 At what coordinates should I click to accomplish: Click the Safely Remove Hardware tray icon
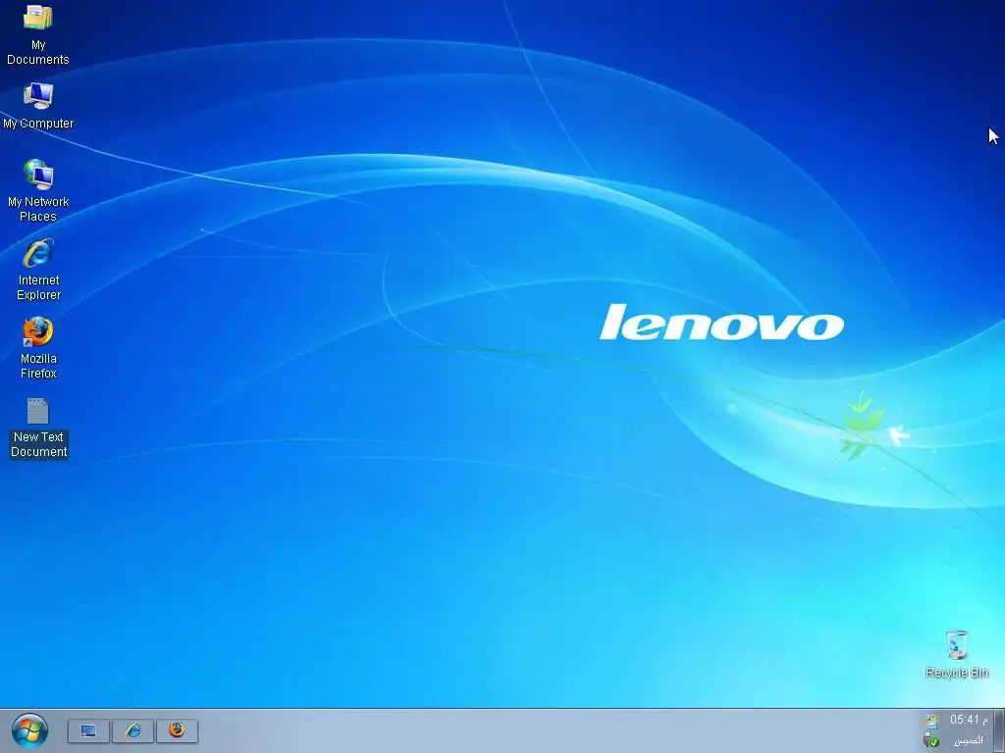point(931,740)
